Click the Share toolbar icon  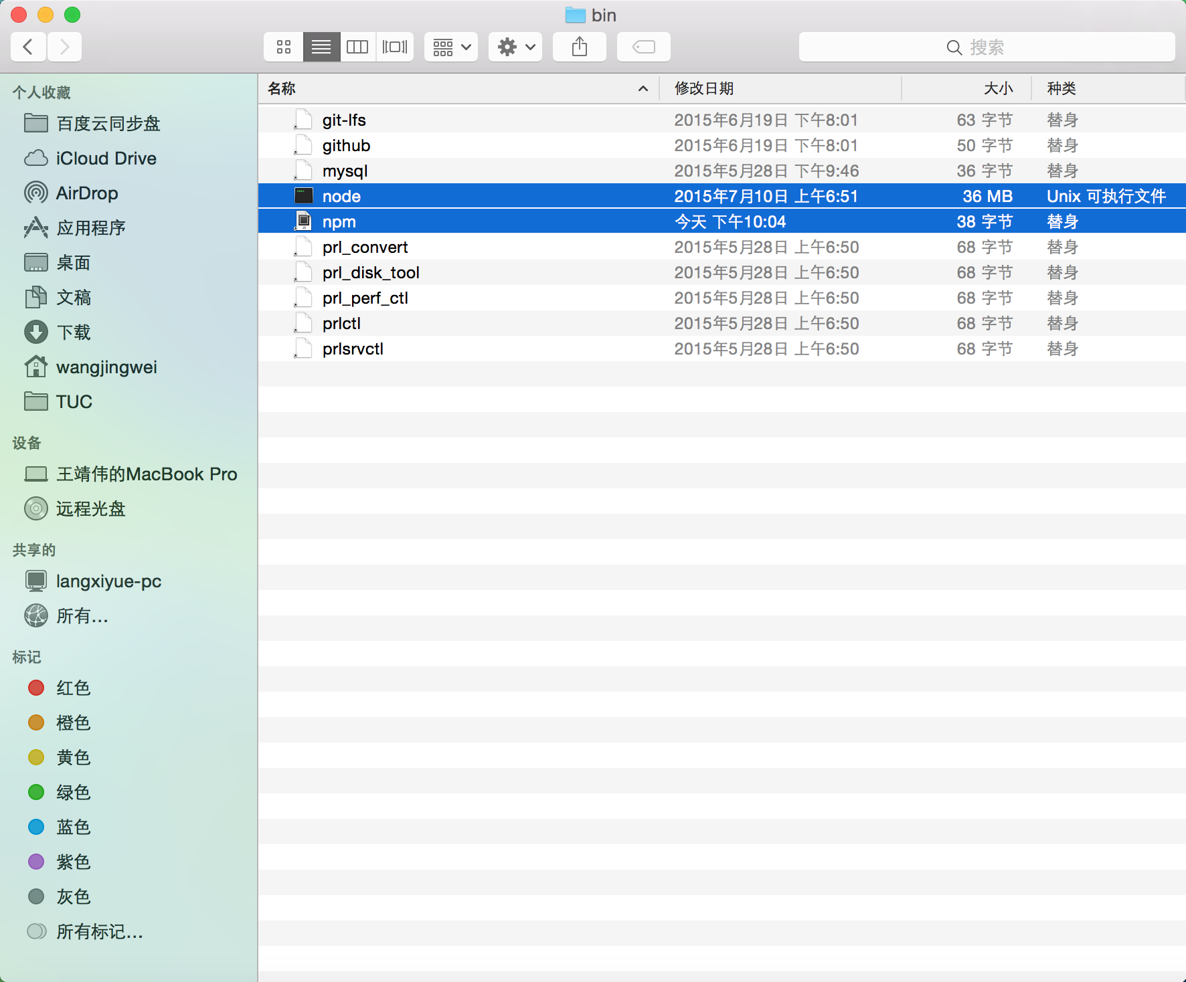580,47
